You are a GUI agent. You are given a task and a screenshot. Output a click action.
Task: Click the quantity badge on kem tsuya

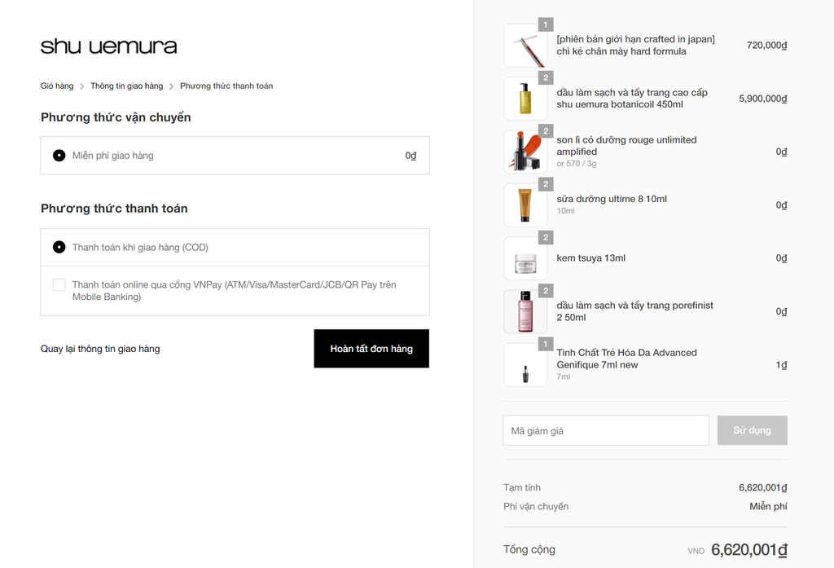[546, 237]
